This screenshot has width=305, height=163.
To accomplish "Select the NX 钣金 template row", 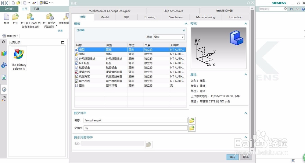I will (130, 63).
